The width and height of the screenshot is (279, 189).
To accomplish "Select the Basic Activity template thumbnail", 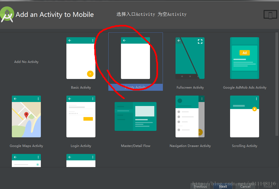I will [81, 58].
